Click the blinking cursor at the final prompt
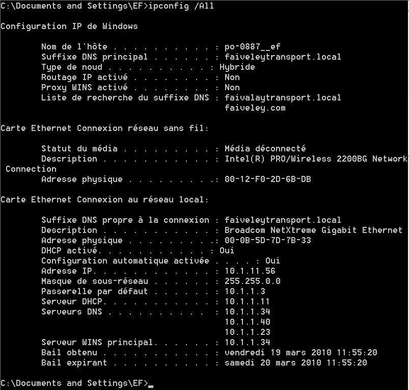Screen dimensions: 409x390 click(150, 386)
